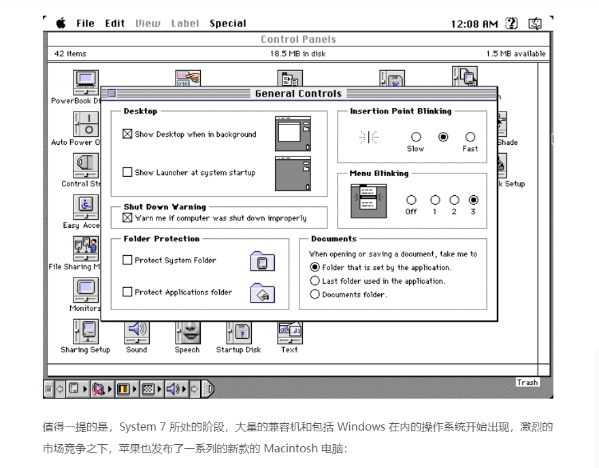Select the Monitors control panel icon
Screen dimensions: 599x468
click(x=86, y=290)
